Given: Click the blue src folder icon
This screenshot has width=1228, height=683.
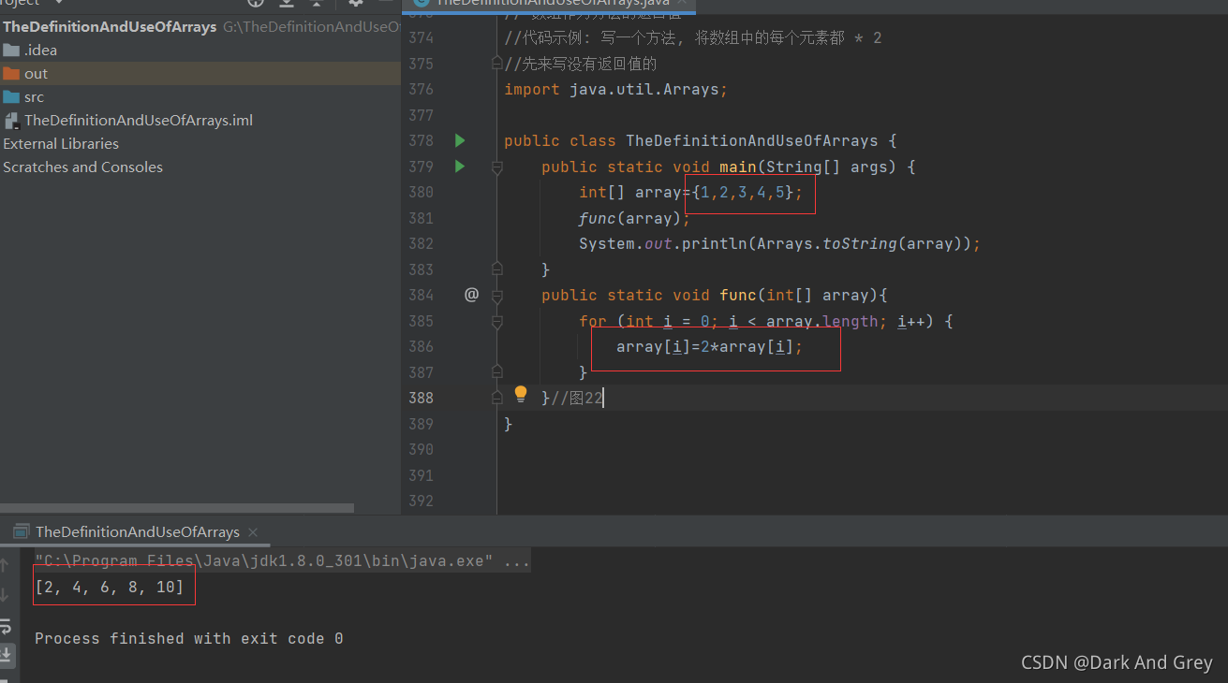Looking at the screenshot, I should (11, 96).
